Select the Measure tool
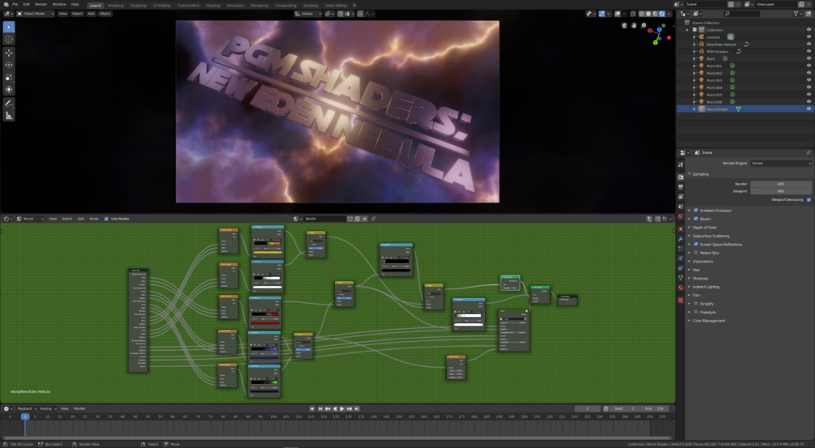The width and height of the screenshot is (815, 448). [x=9, y=115]
